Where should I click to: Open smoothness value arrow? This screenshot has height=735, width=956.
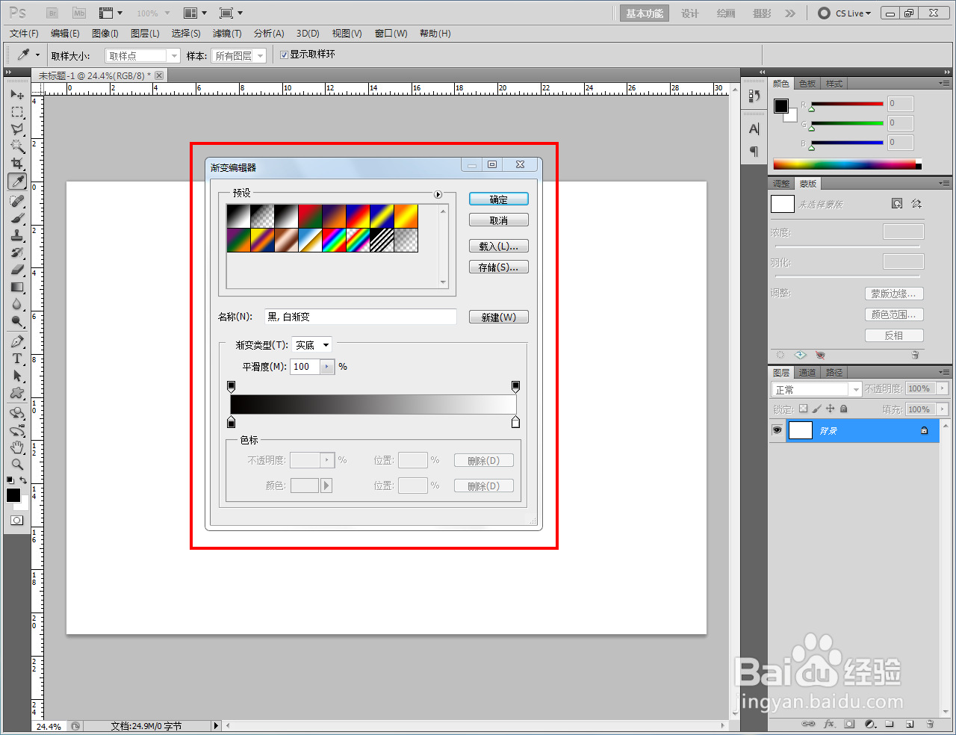coord(327,367)
